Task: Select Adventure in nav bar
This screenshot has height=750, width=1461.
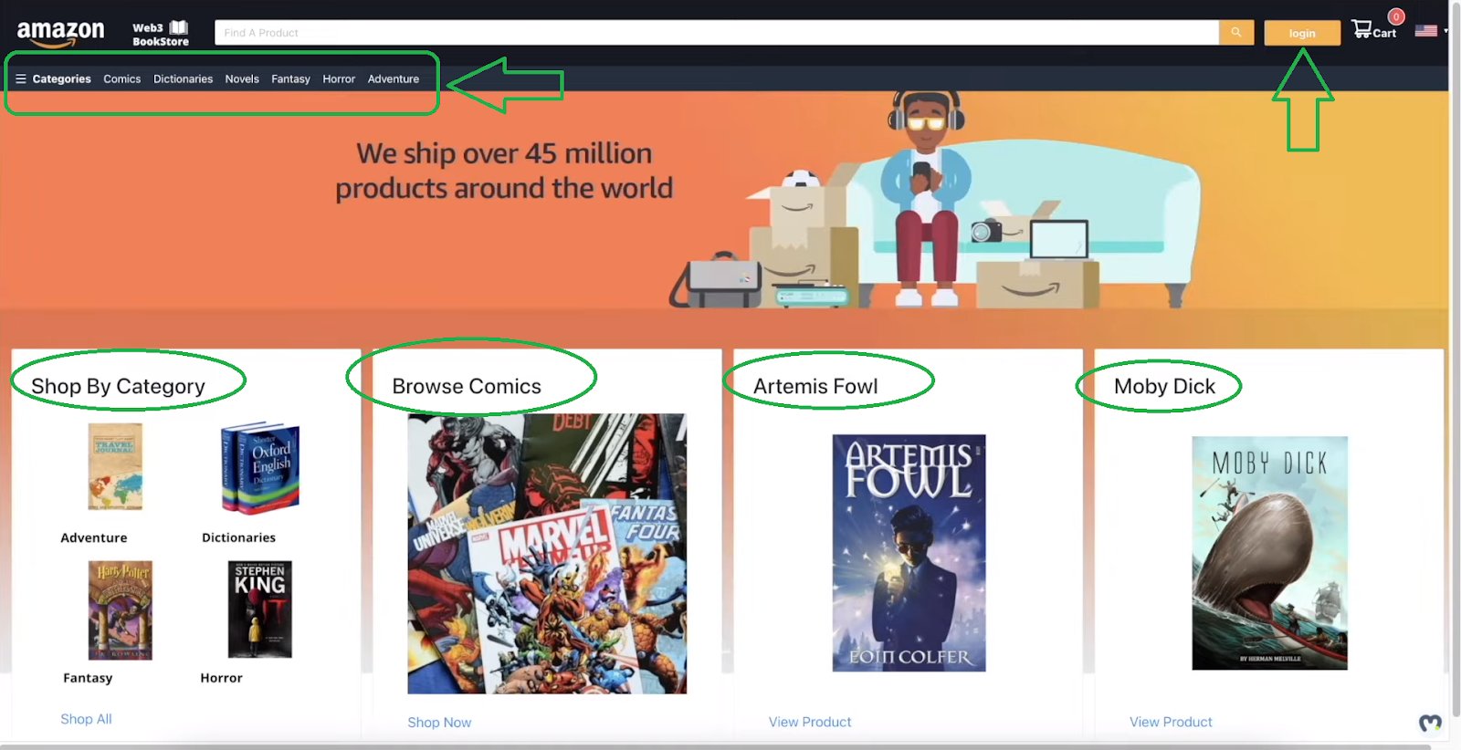Action: [x=394, y=79]
